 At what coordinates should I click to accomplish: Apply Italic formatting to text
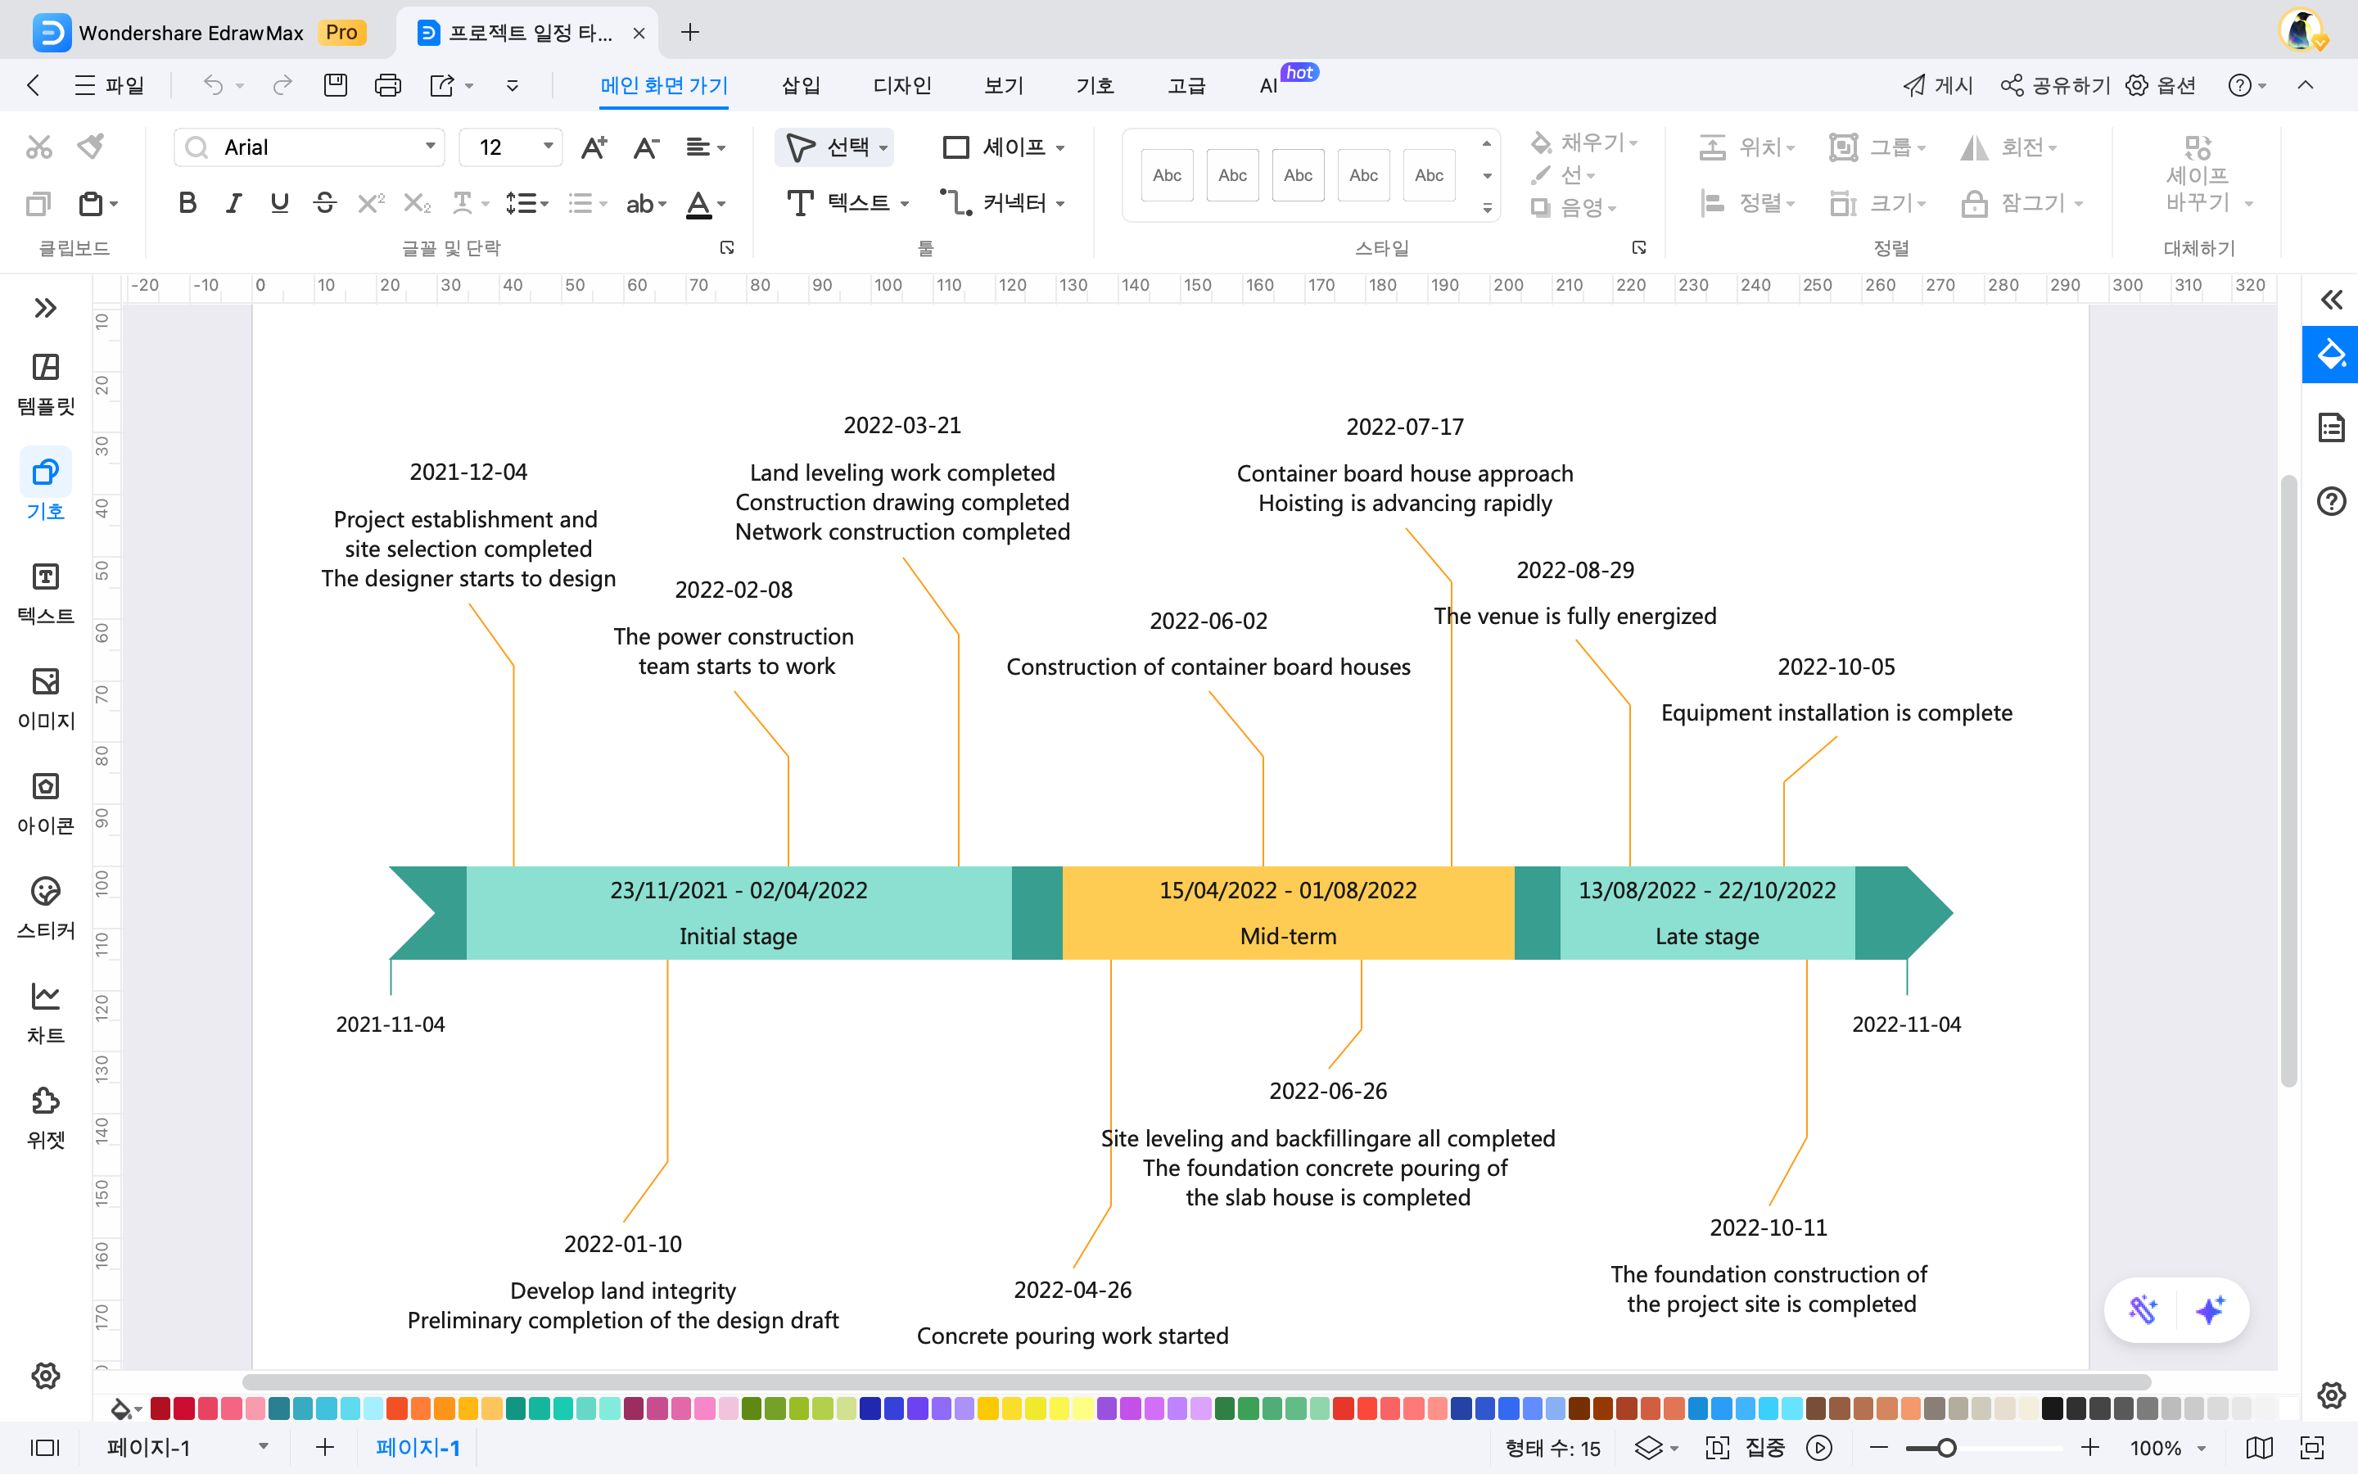233,203
